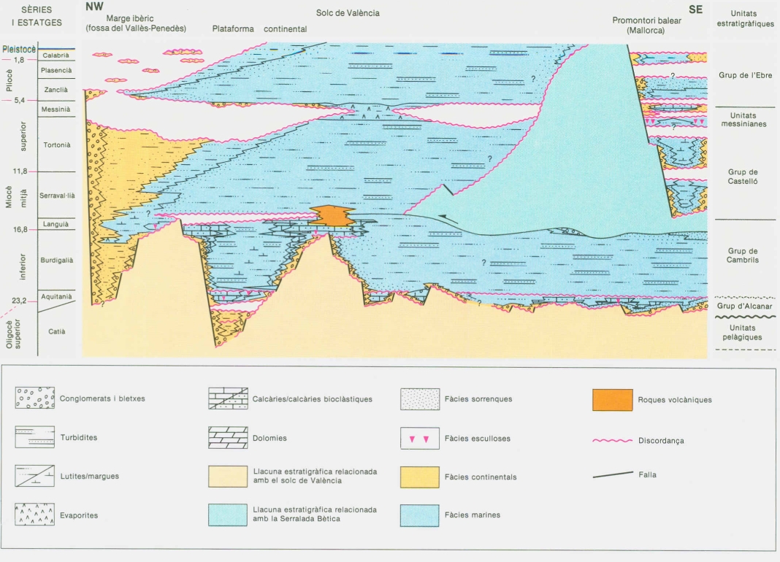Click the Solc de València heading

[x=348, y=13]
